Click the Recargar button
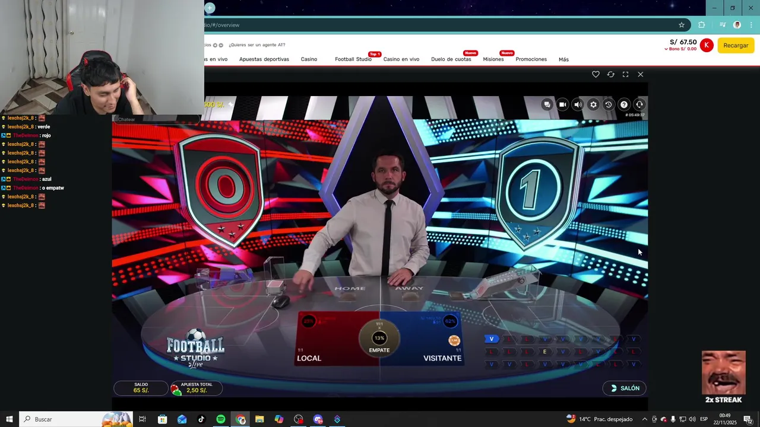Screen dimensions: 760x427 pyautogui.click(x=736, y=46)
